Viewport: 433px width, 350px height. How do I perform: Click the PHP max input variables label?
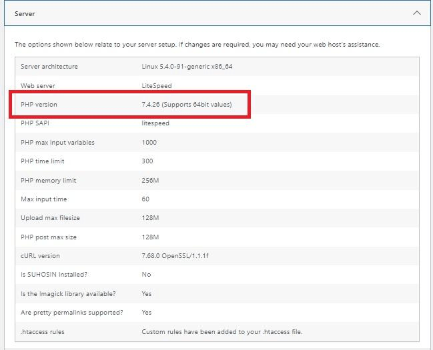pos(57,143)
